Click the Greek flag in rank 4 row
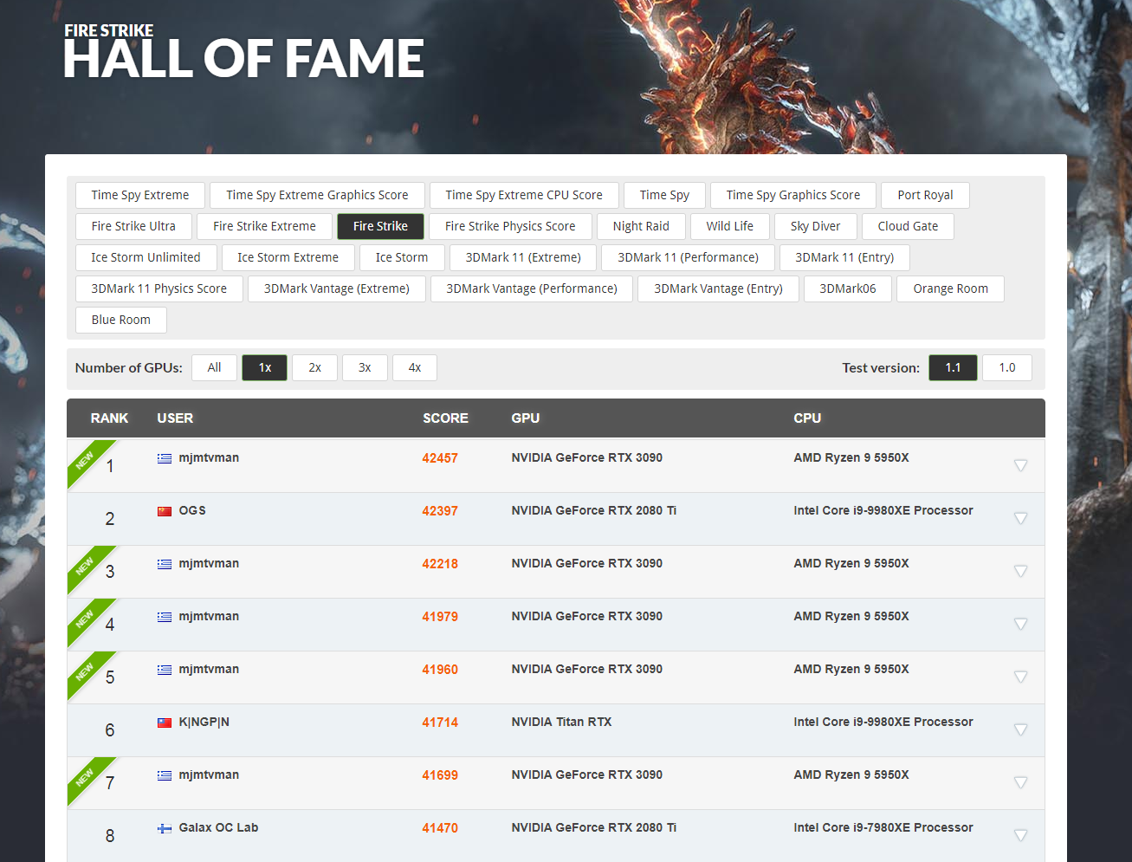1132x862 pixels. click(165, 617)
